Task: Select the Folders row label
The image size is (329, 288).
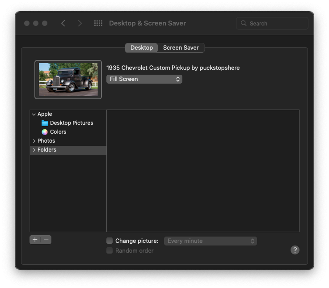Action: coord(47,150)
